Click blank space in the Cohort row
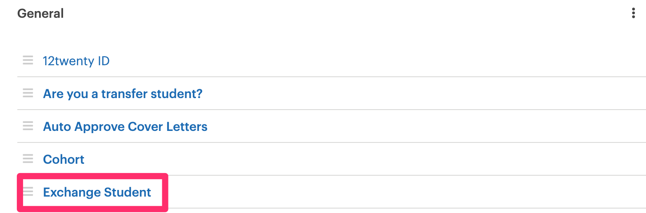Viewport: 646px width, 213px height. [x=355, y=159]
